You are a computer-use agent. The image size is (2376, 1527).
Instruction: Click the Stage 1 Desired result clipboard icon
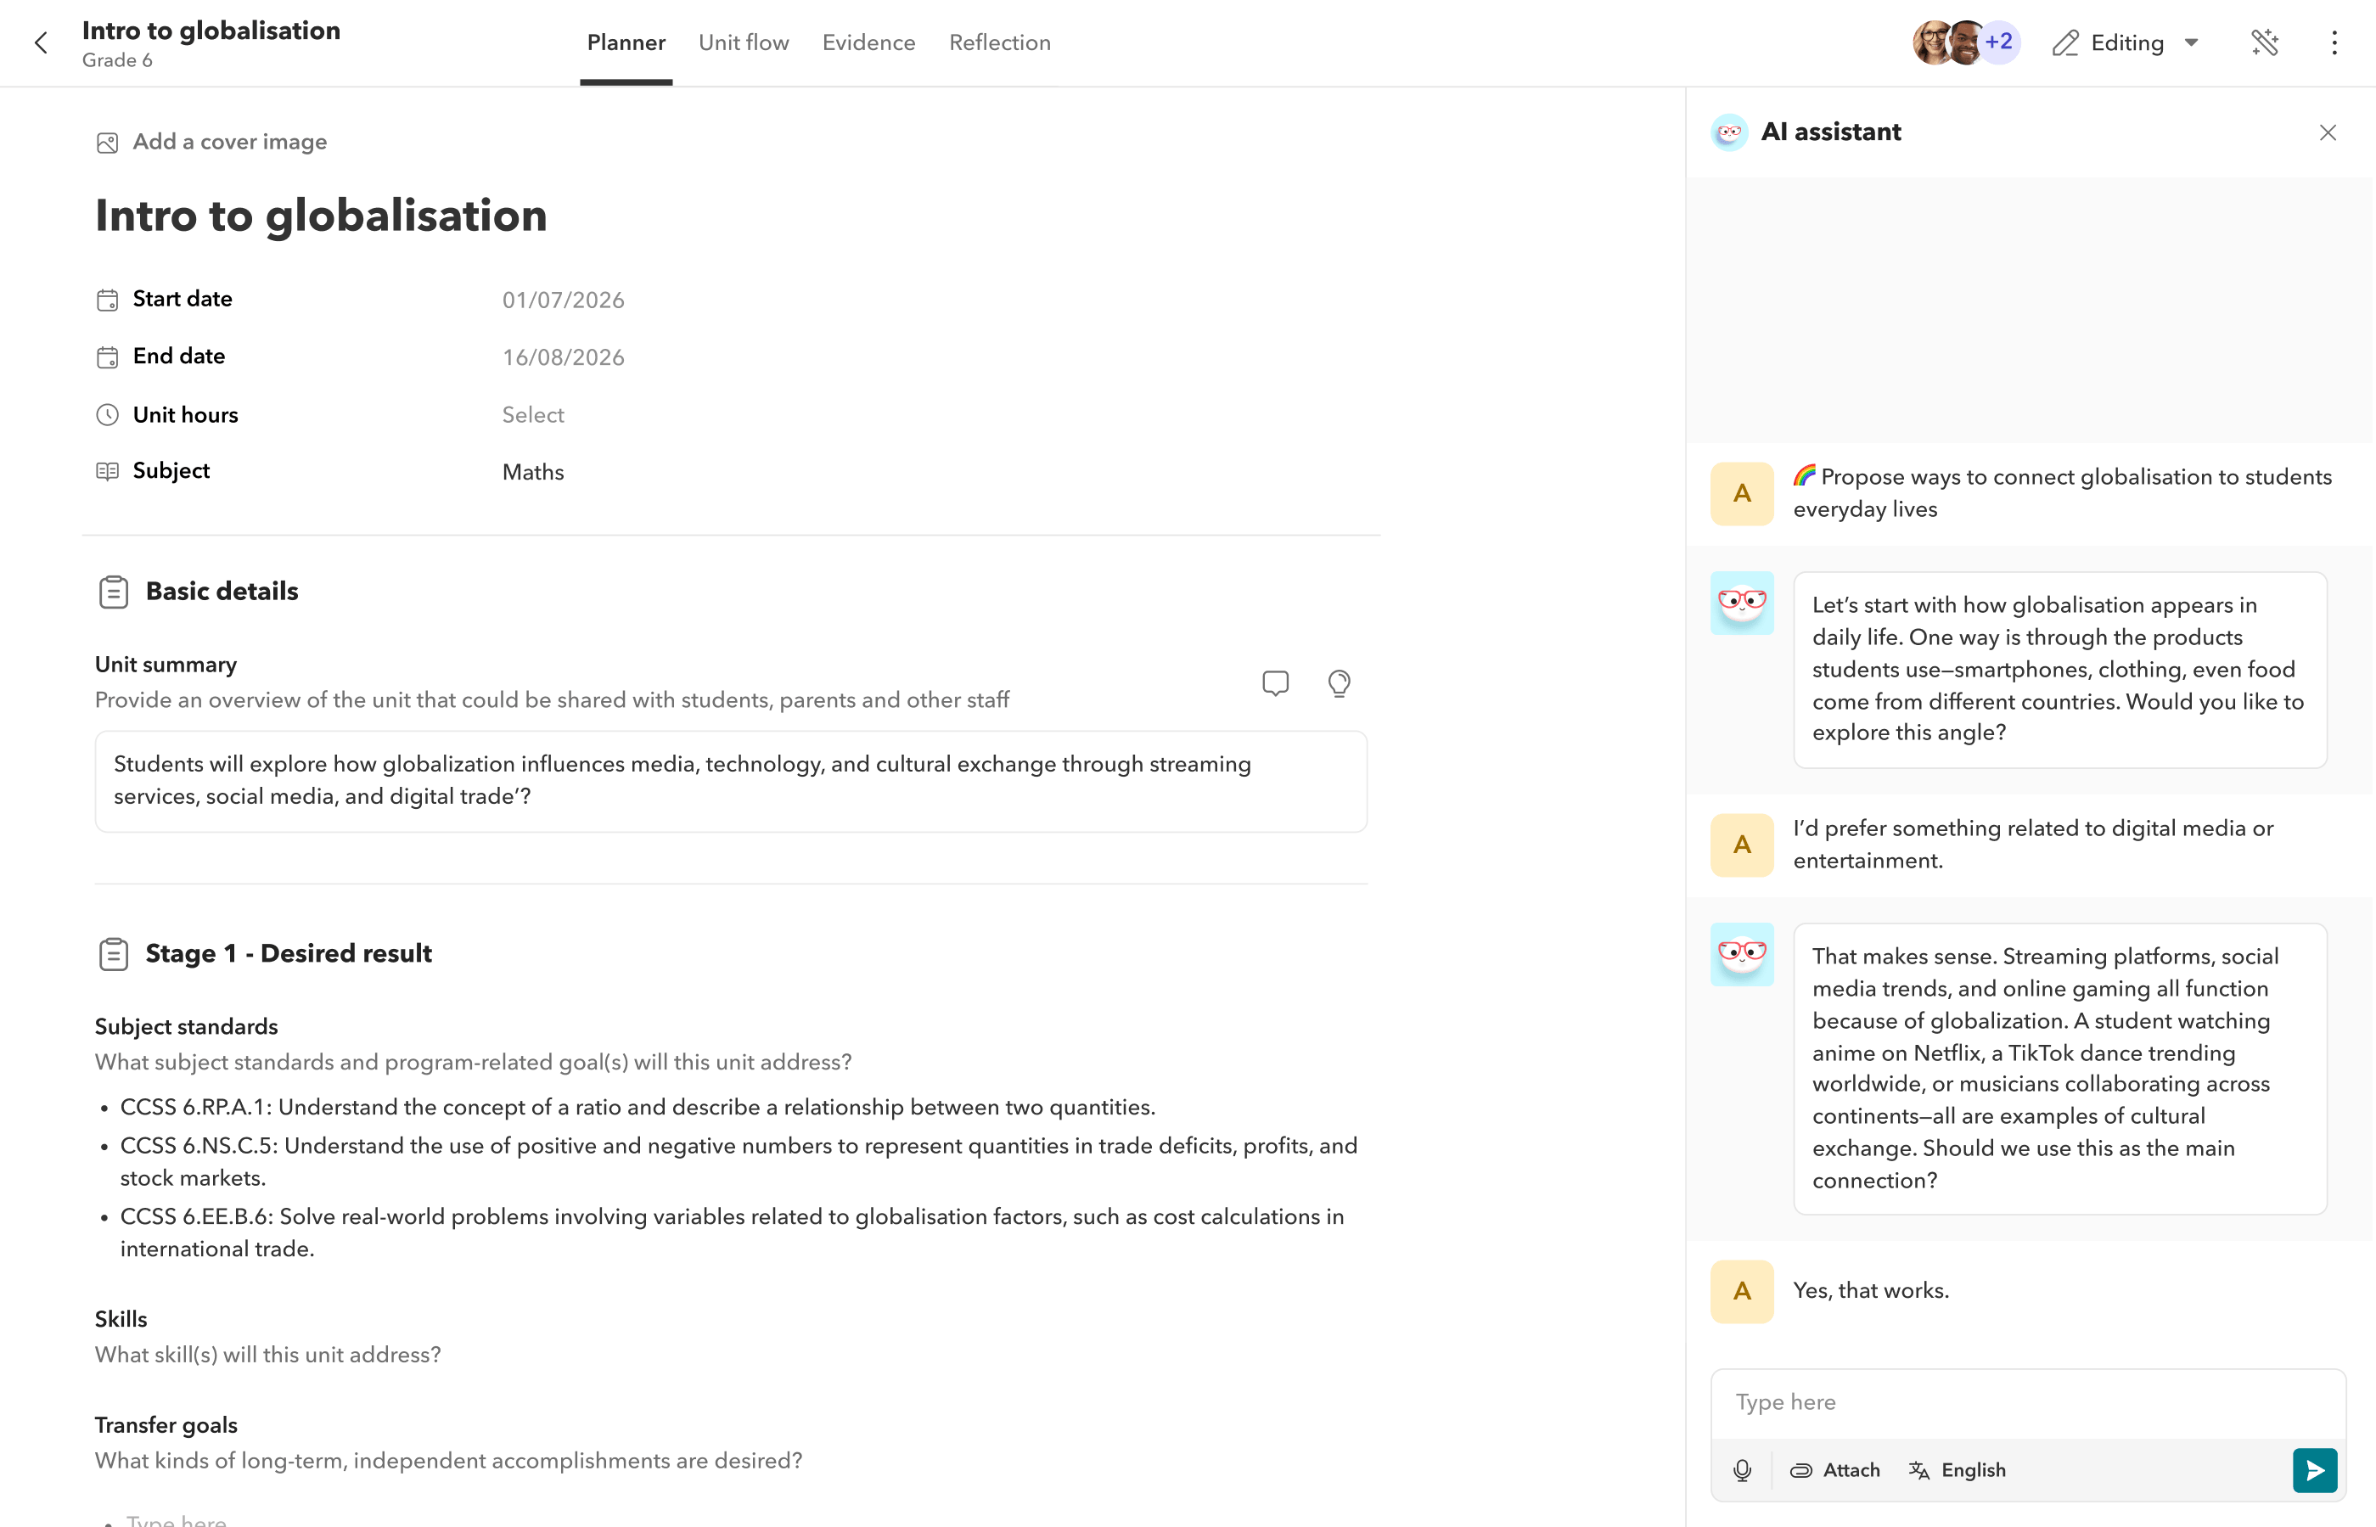pyautogui.click(x=113, y=953)
